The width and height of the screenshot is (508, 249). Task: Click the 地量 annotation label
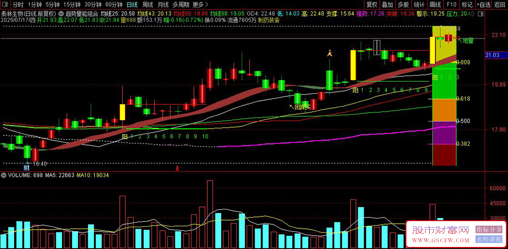(468, 41)
